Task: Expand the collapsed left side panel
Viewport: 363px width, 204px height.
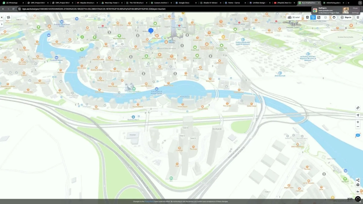Action: (2, 24)
